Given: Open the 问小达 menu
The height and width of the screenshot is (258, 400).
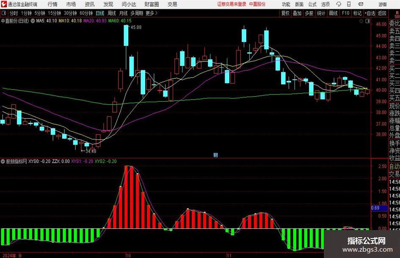Looking at the screenshot, I should (x=129, y=4).
